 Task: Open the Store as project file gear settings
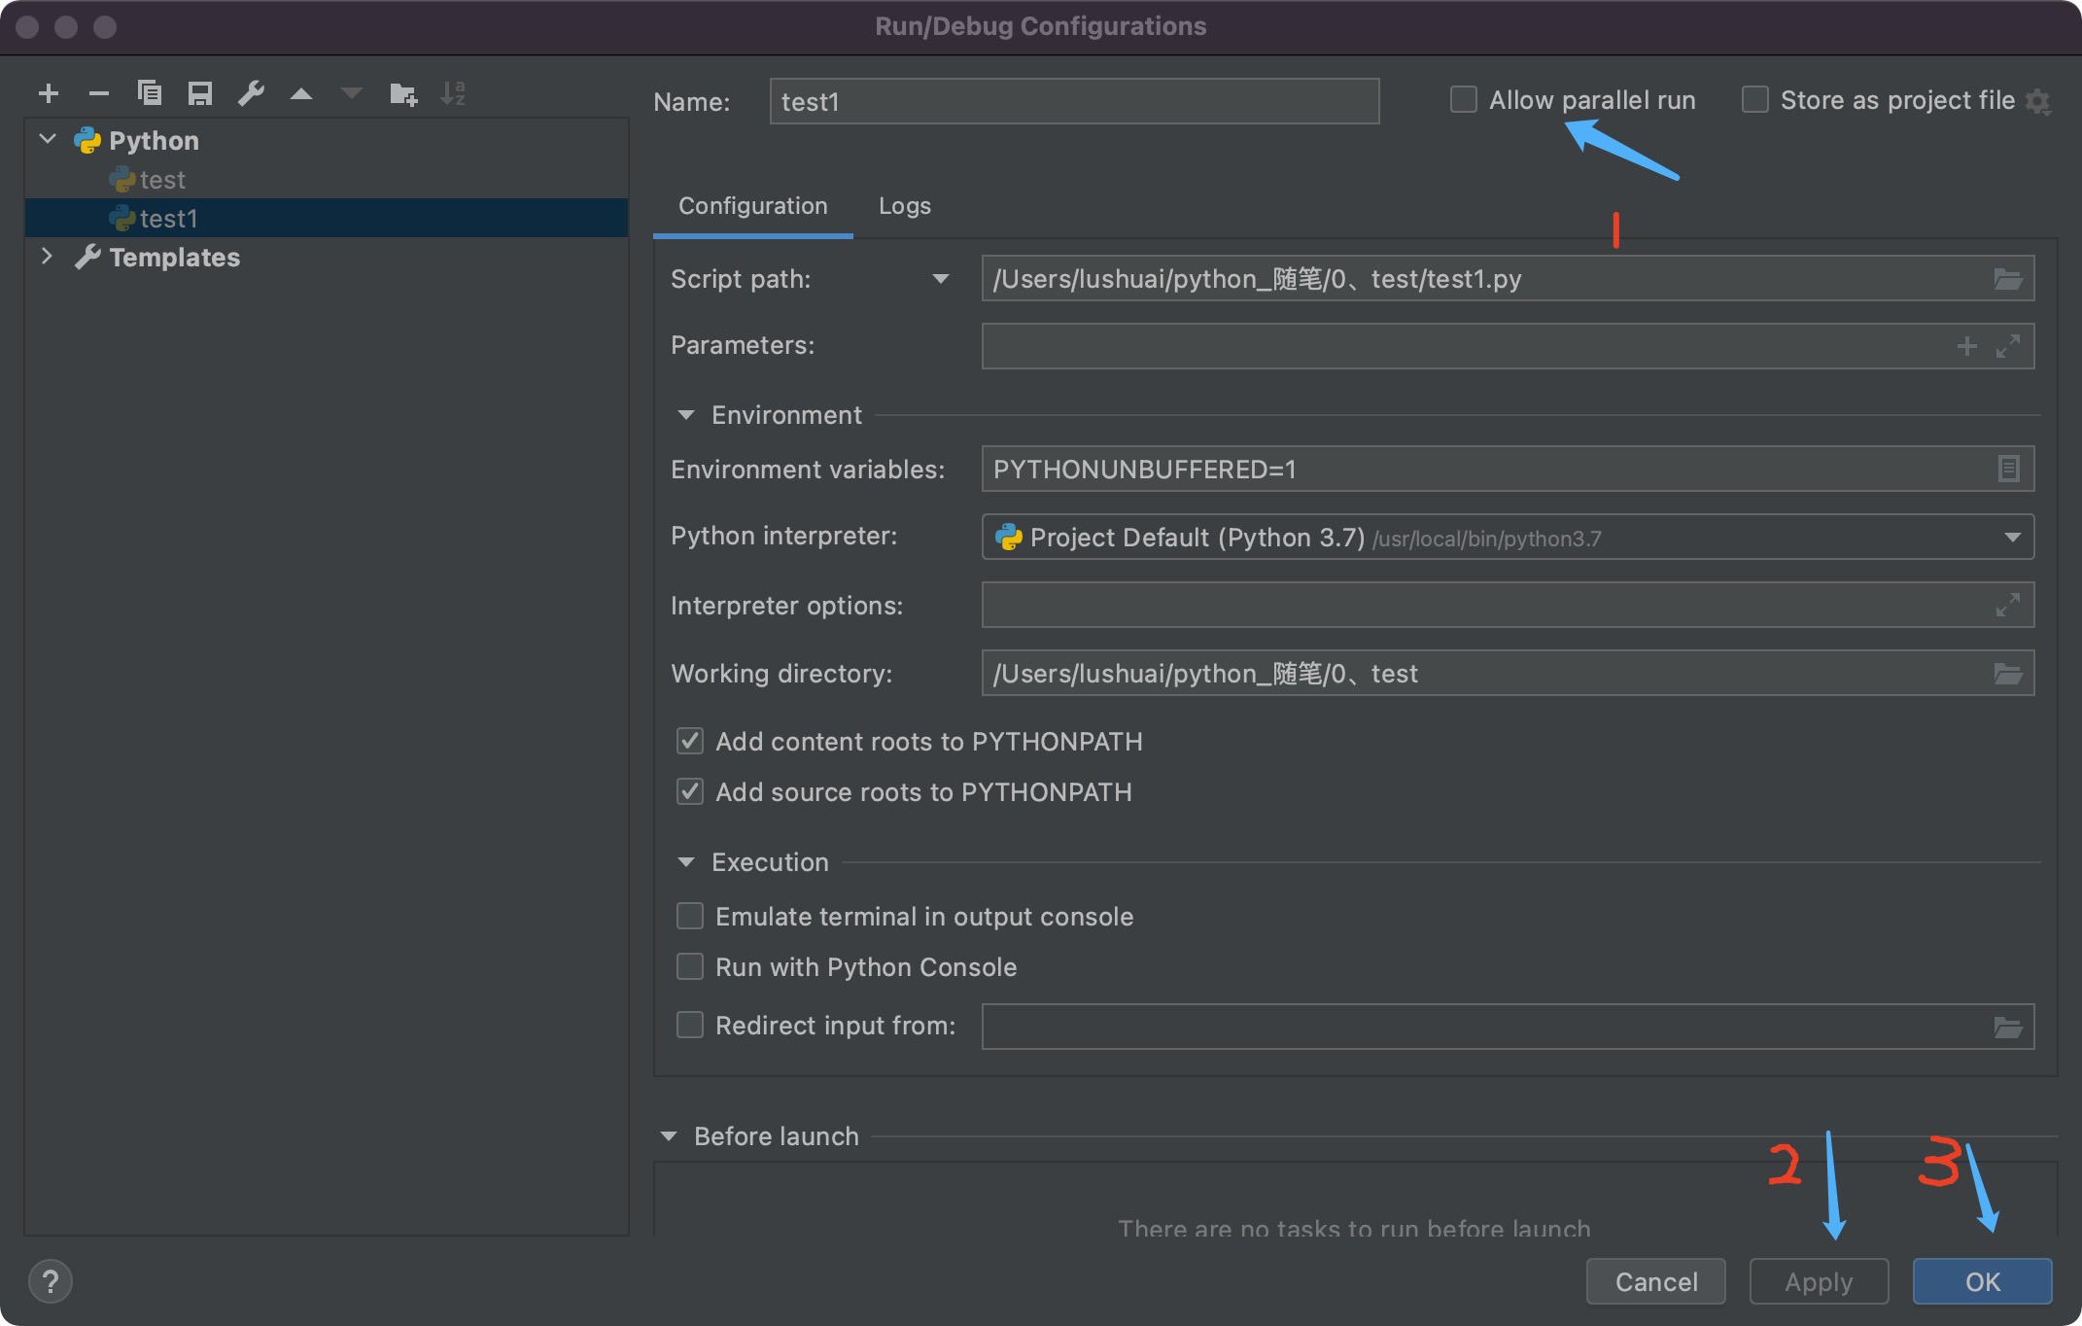coord(2038,101)
